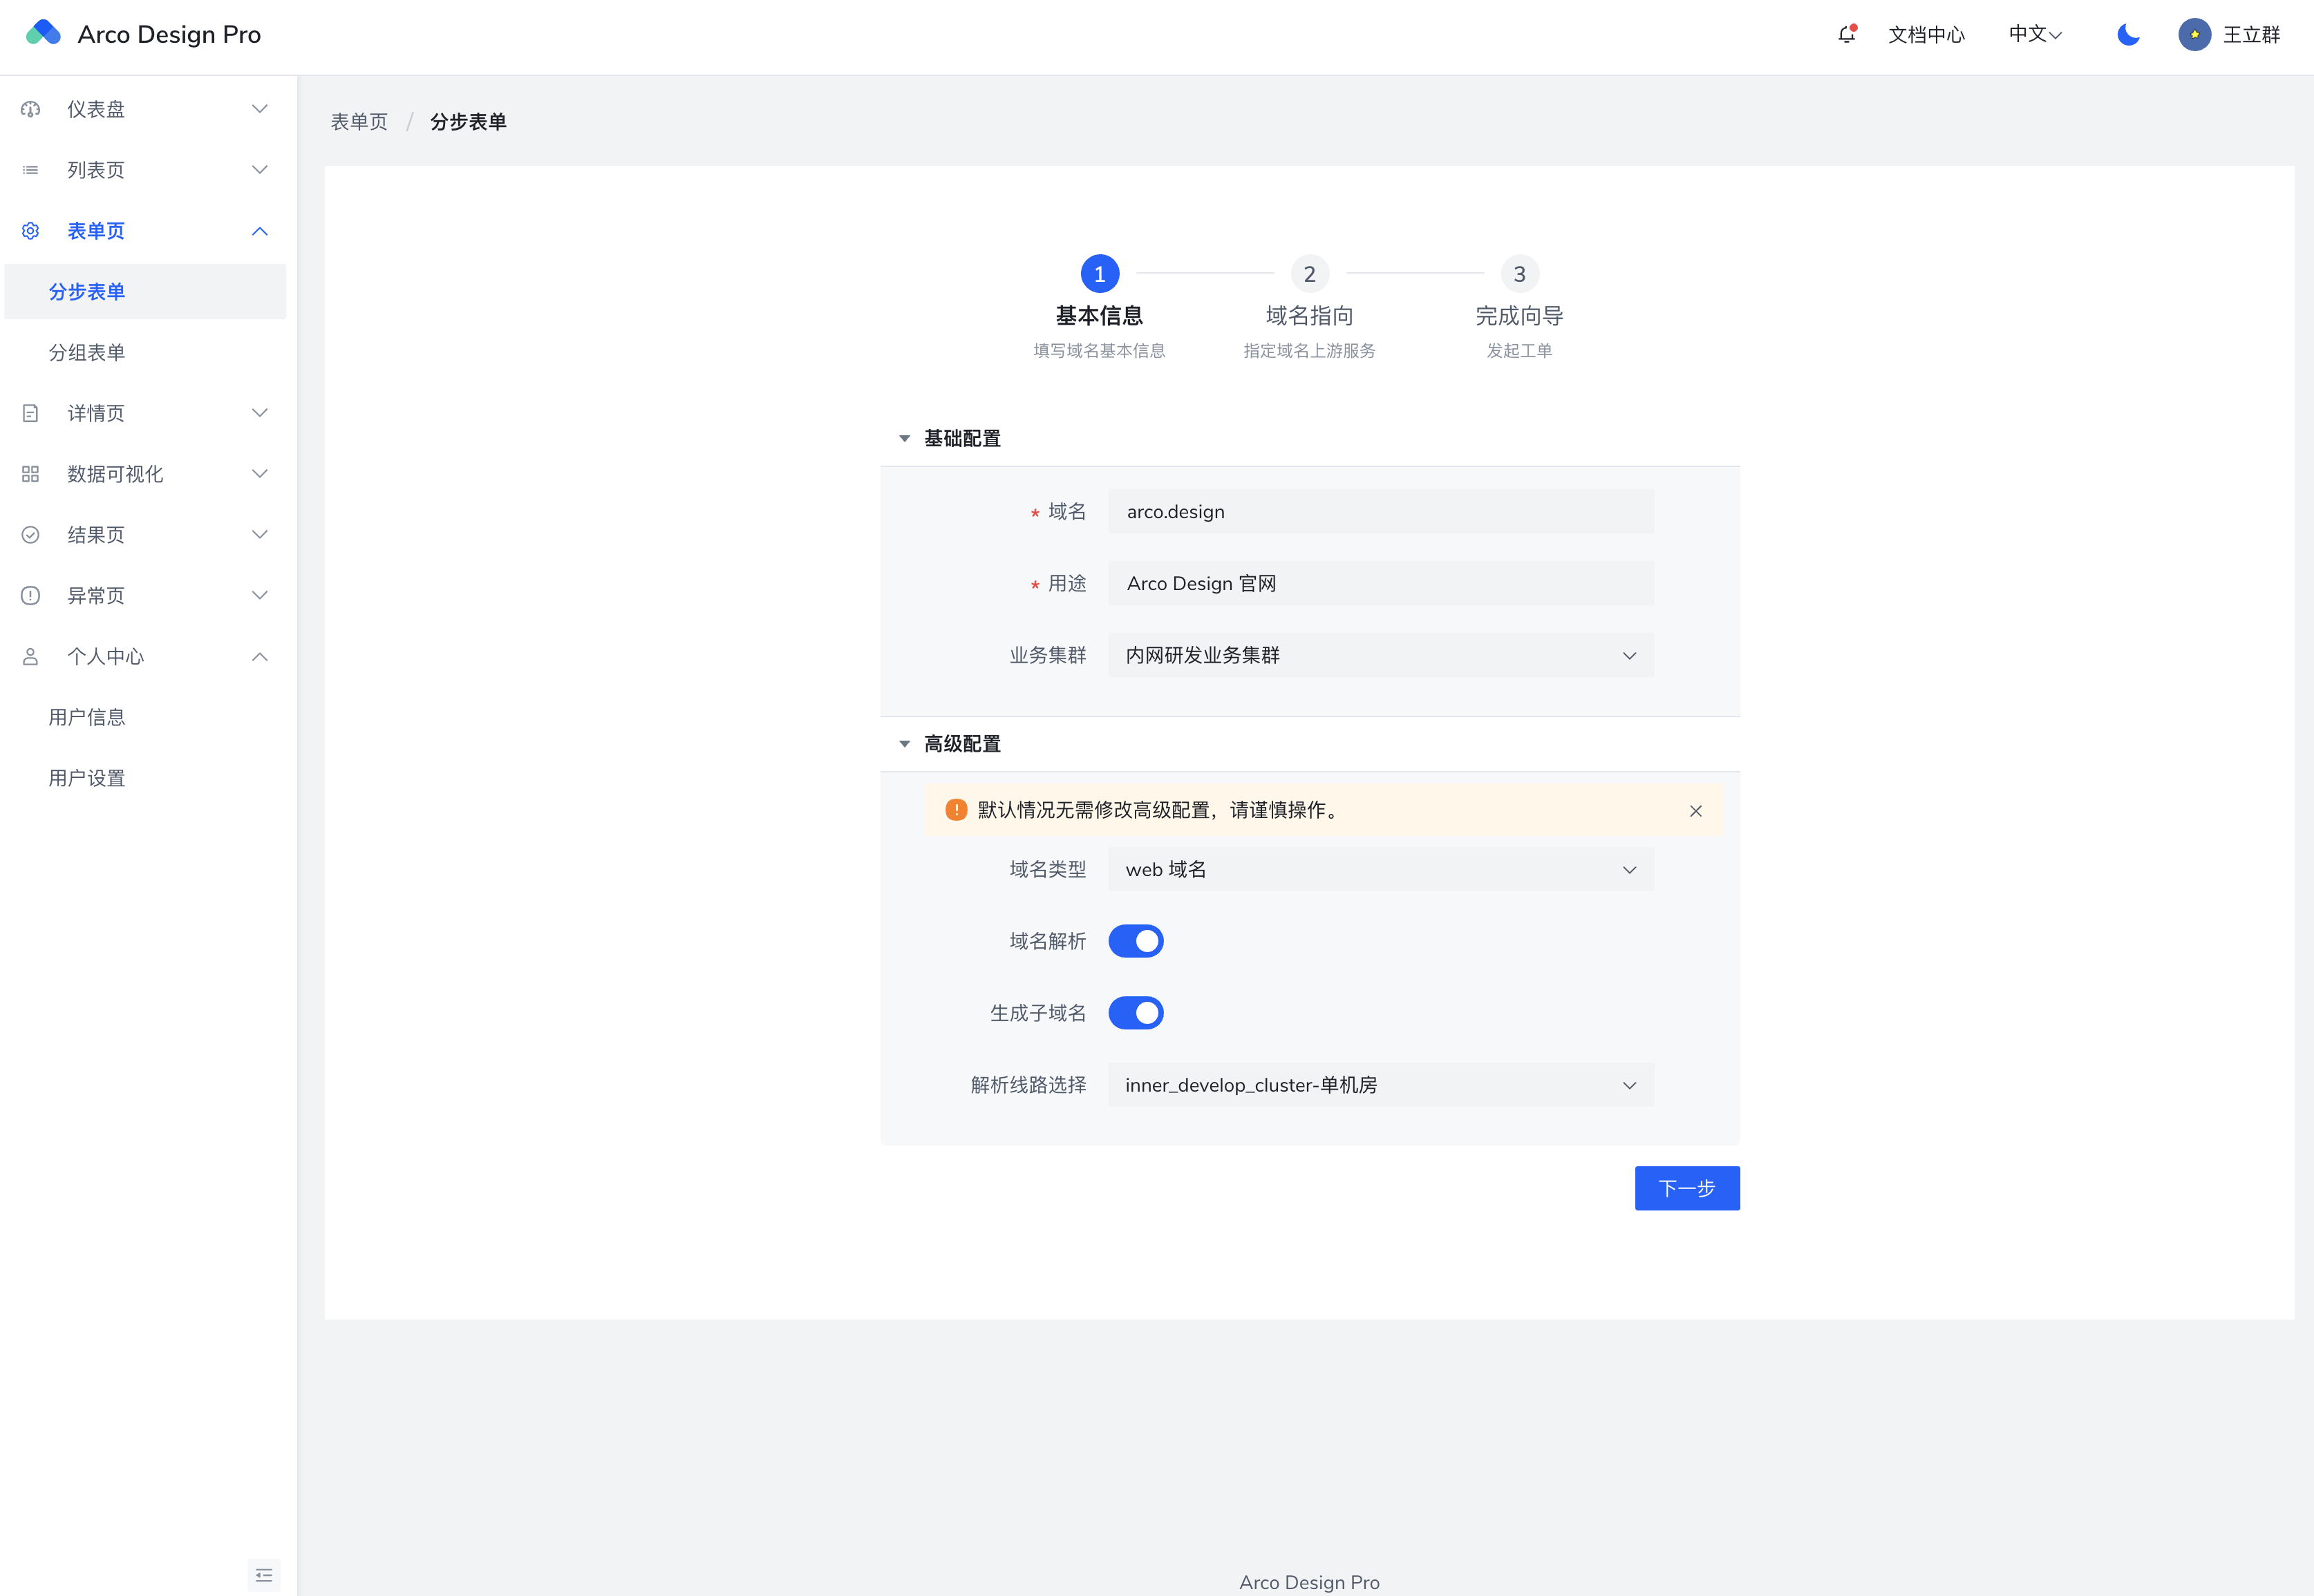Open the 业务集群 dropdown
2314x1596 pixels.
point(1381,656)
